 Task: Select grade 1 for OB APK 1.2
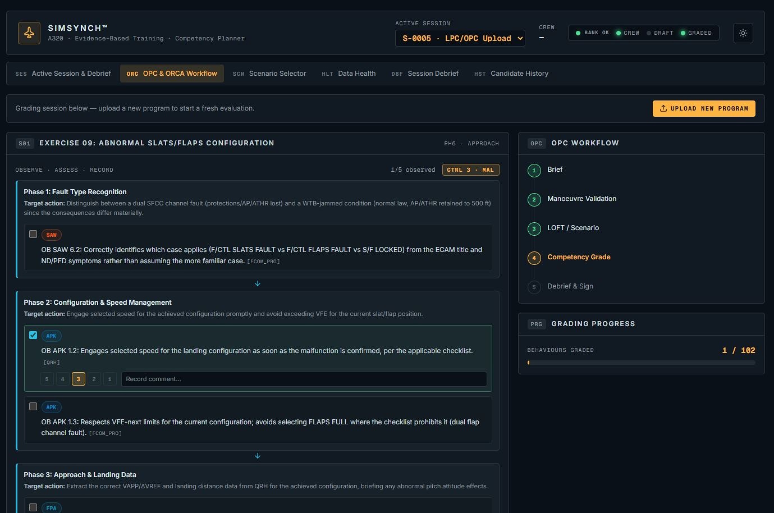click(109, 379)
